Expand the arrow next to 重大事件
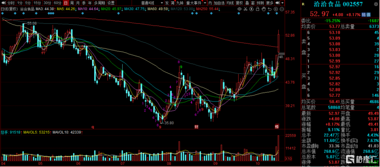This screenshot has width=380, height=167. pos(205,3)
